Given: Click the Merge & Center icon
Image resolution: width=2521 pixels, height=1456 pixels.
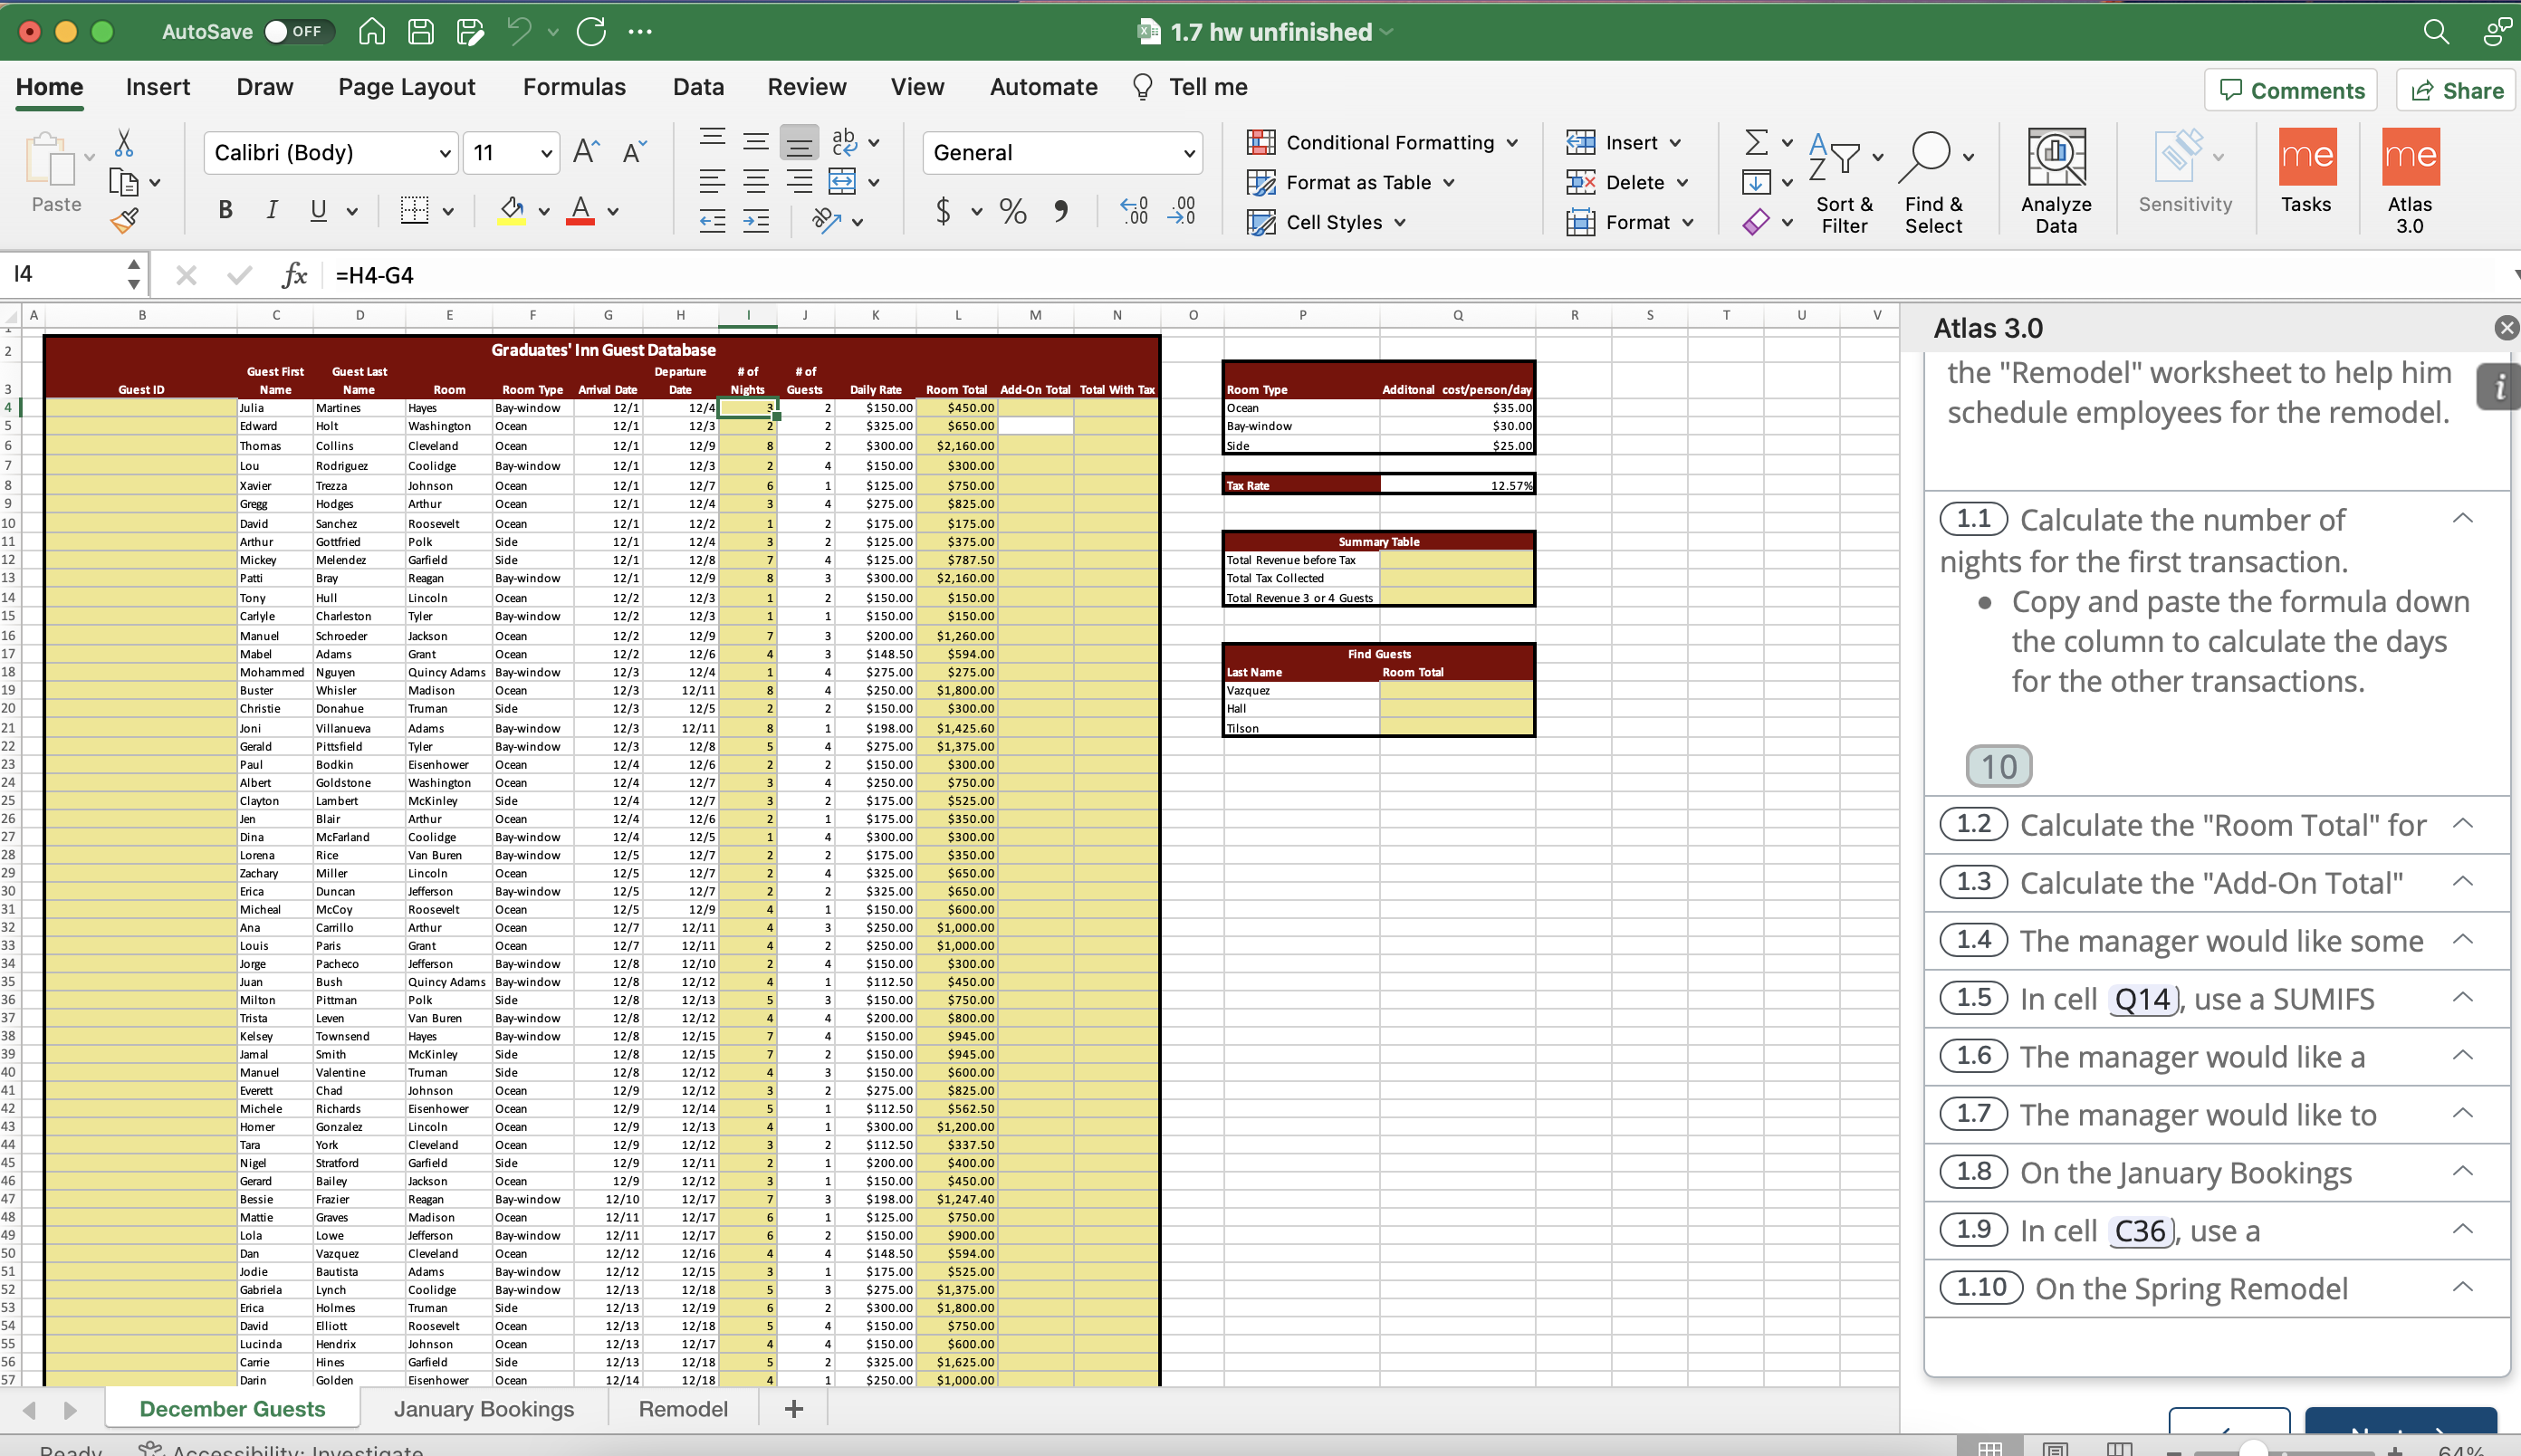Looking at the screenshot, I should (842, 182).
